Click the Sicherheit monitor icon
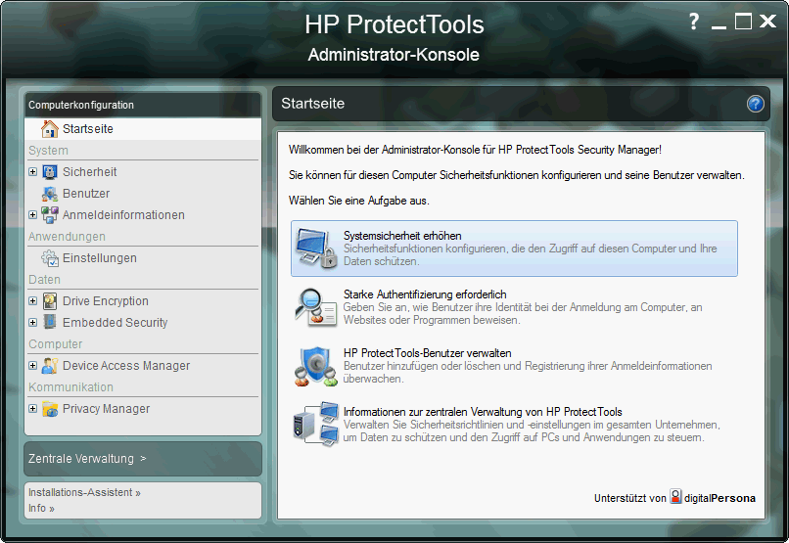 49,172
